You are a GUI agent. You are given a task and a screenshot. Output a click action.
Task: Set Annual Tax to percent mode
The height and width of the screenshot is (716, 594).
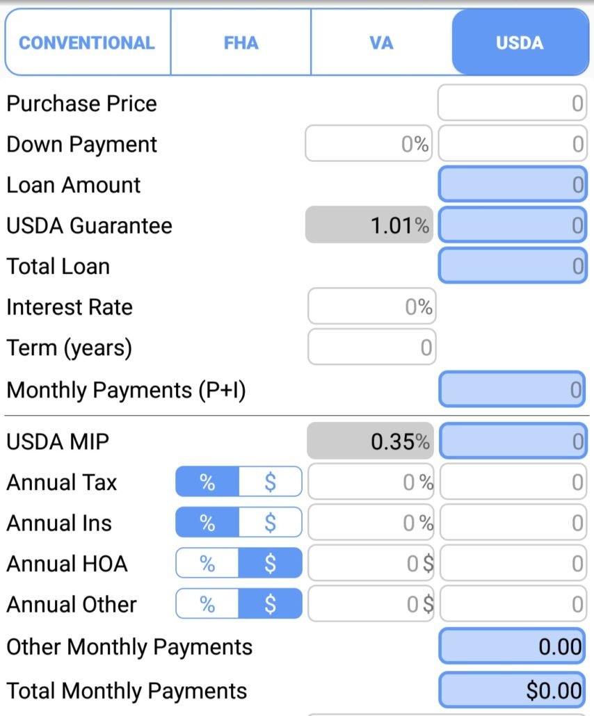207,482
